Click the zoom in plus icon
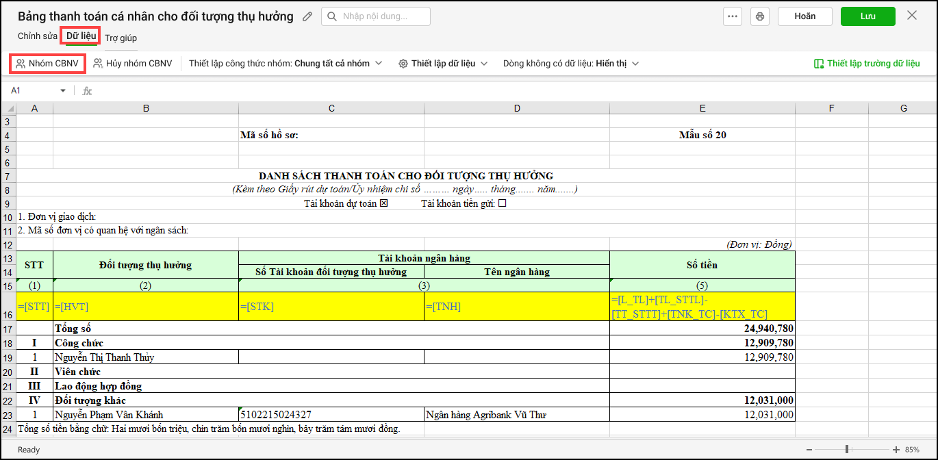The image size is (938, 460). click(x=896, y=450)
